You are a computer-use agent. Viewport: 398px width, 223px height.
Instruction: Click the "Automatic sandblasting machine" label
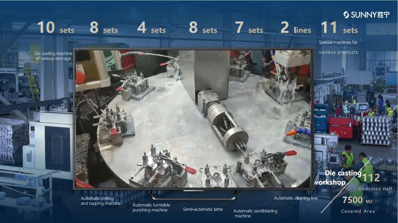(255, 213)
